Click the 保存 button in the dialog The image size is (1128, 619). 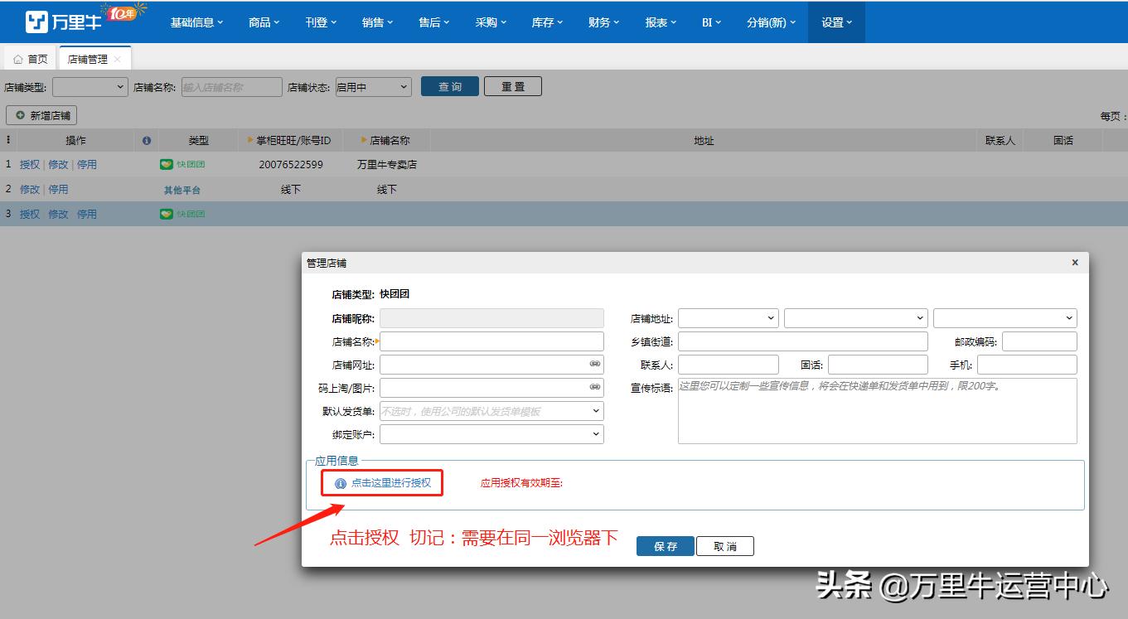point(665,545)
